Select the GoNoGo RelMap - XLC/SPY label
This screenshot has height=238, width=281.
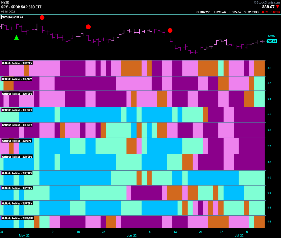(x=17, y=94)
